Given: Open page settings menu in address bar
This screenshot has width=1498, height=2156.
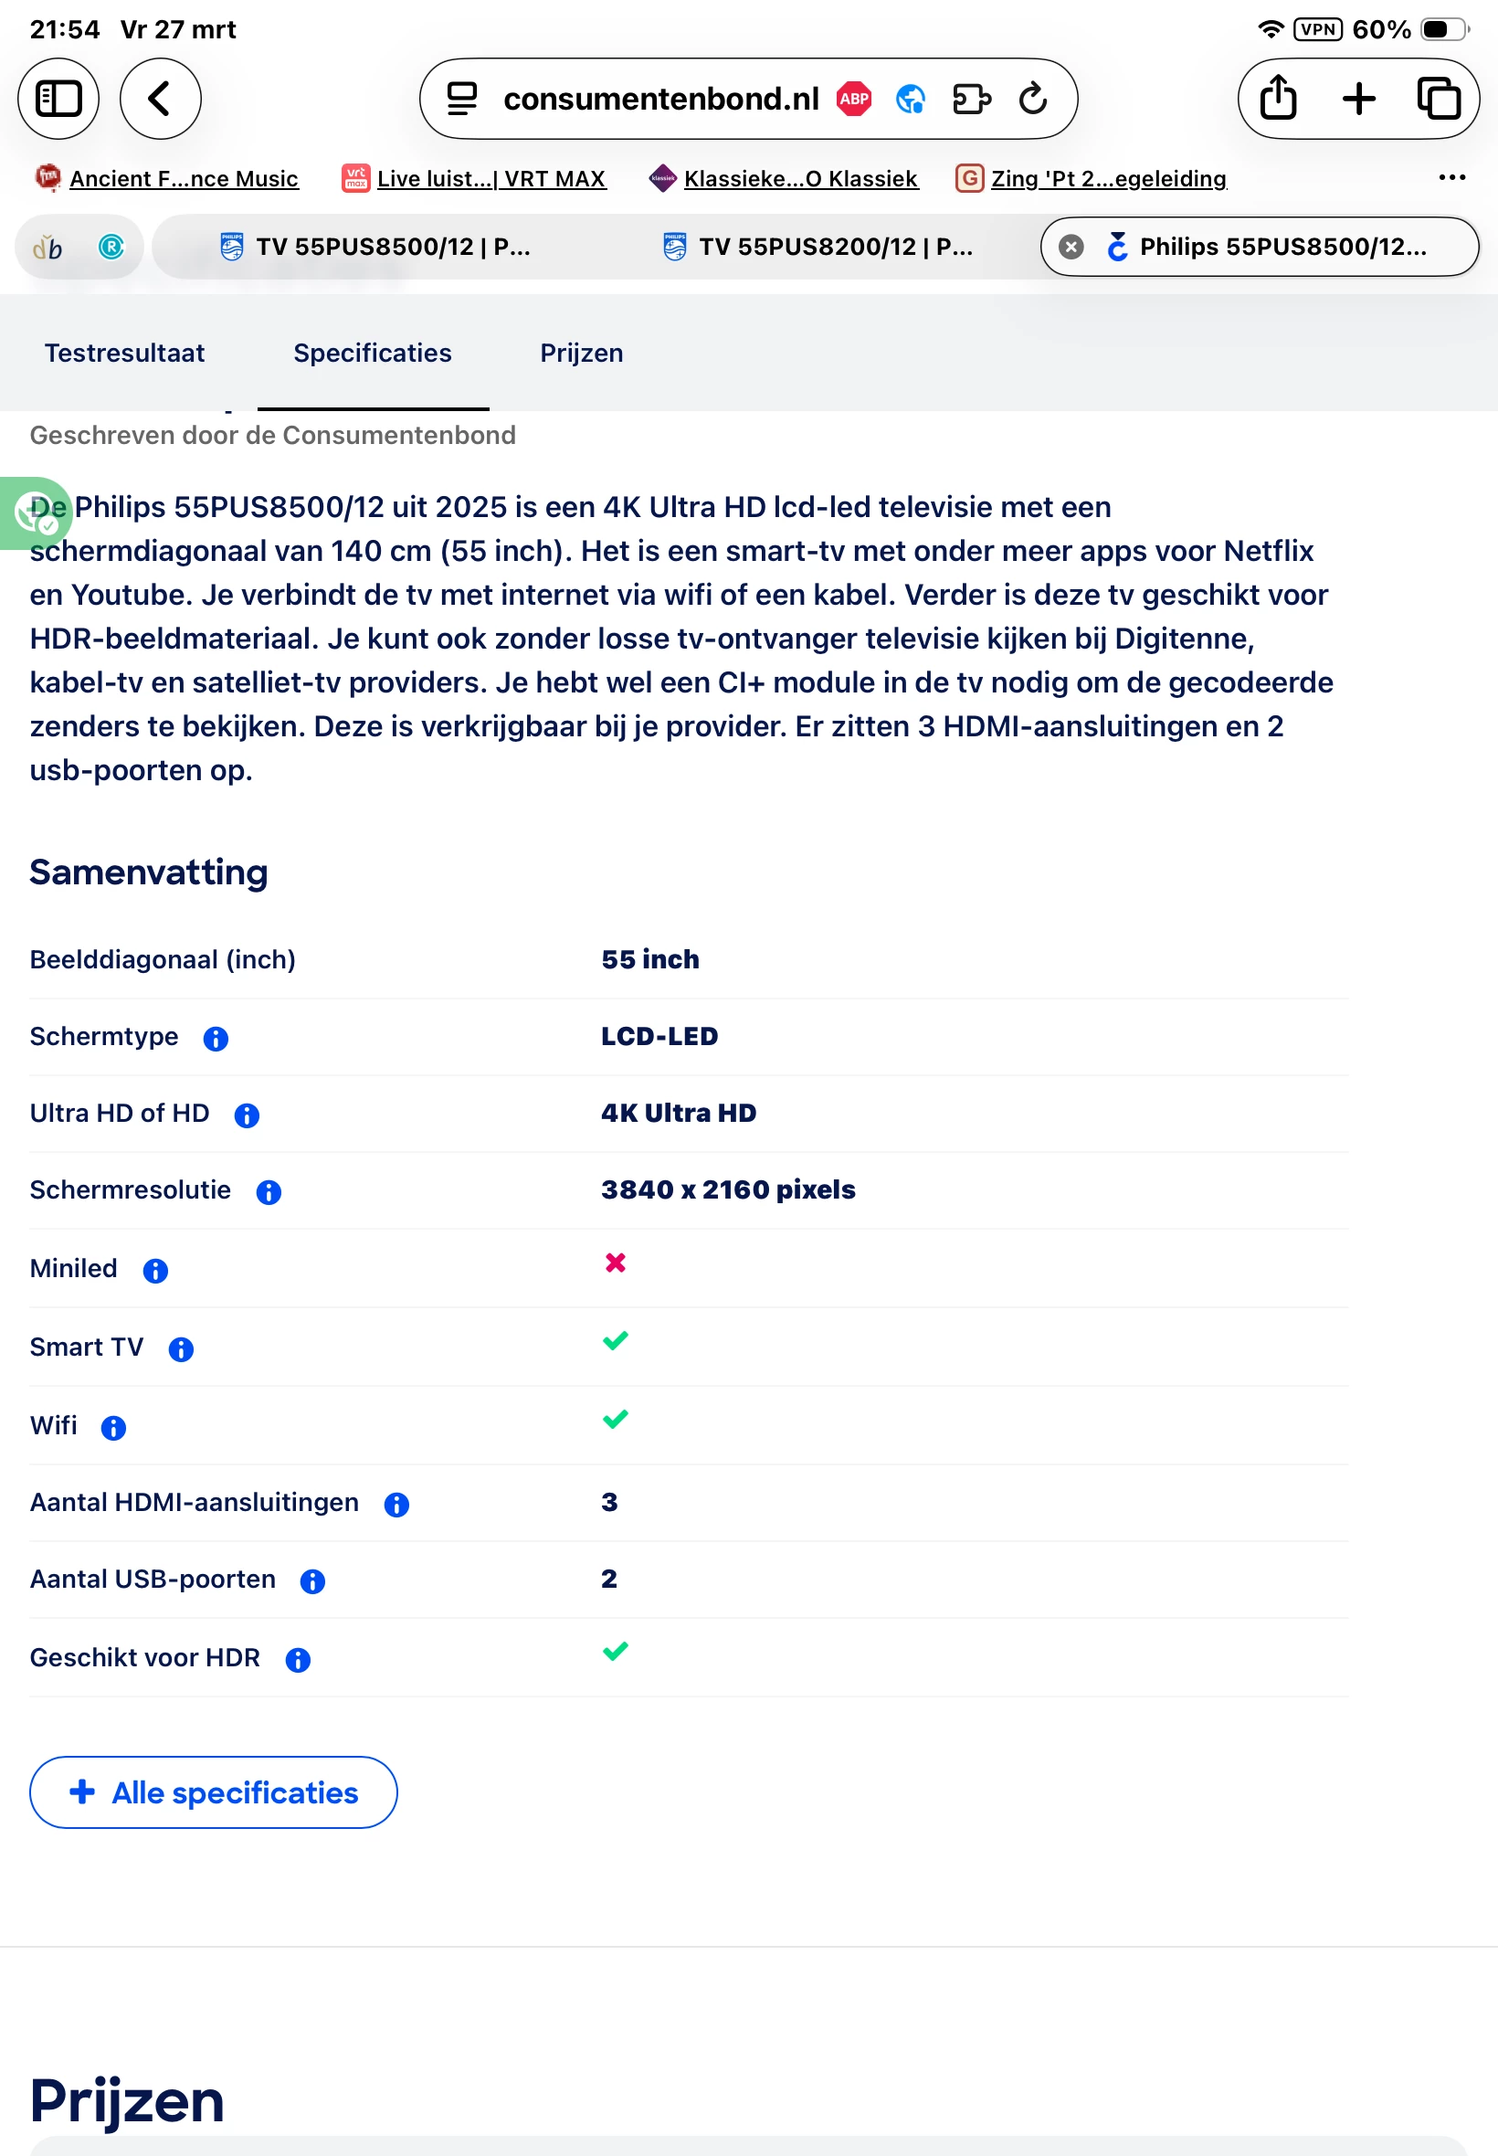Looking at the screenshot, I should click(462, 99).
